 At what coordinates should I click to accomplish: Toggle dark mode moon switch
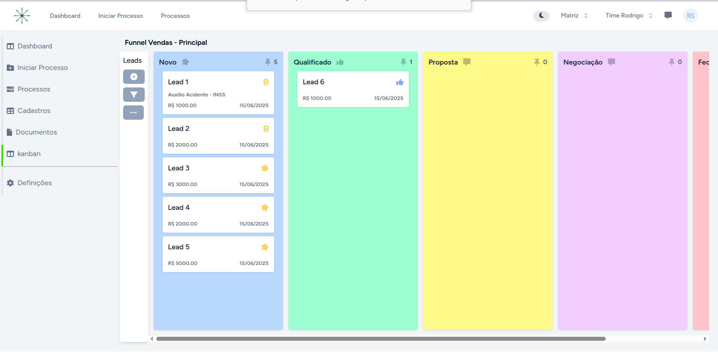[541, 16]
